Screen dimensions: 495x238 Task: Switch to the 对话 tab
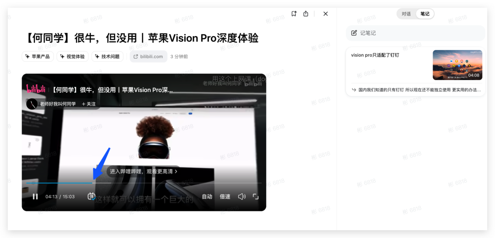click(x=406, y=14)
